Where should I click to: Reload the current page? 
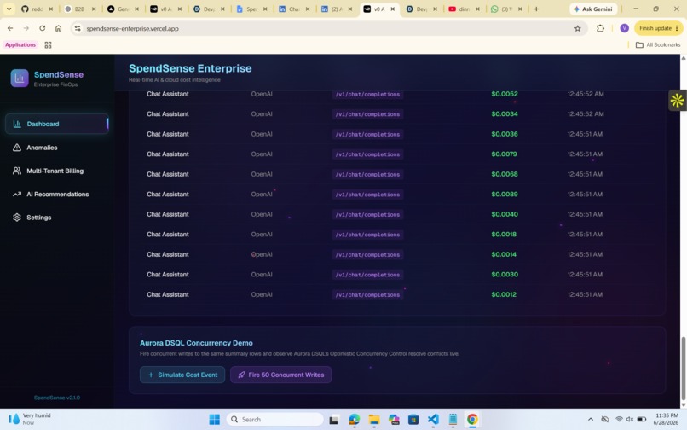[x=42, y=28]
